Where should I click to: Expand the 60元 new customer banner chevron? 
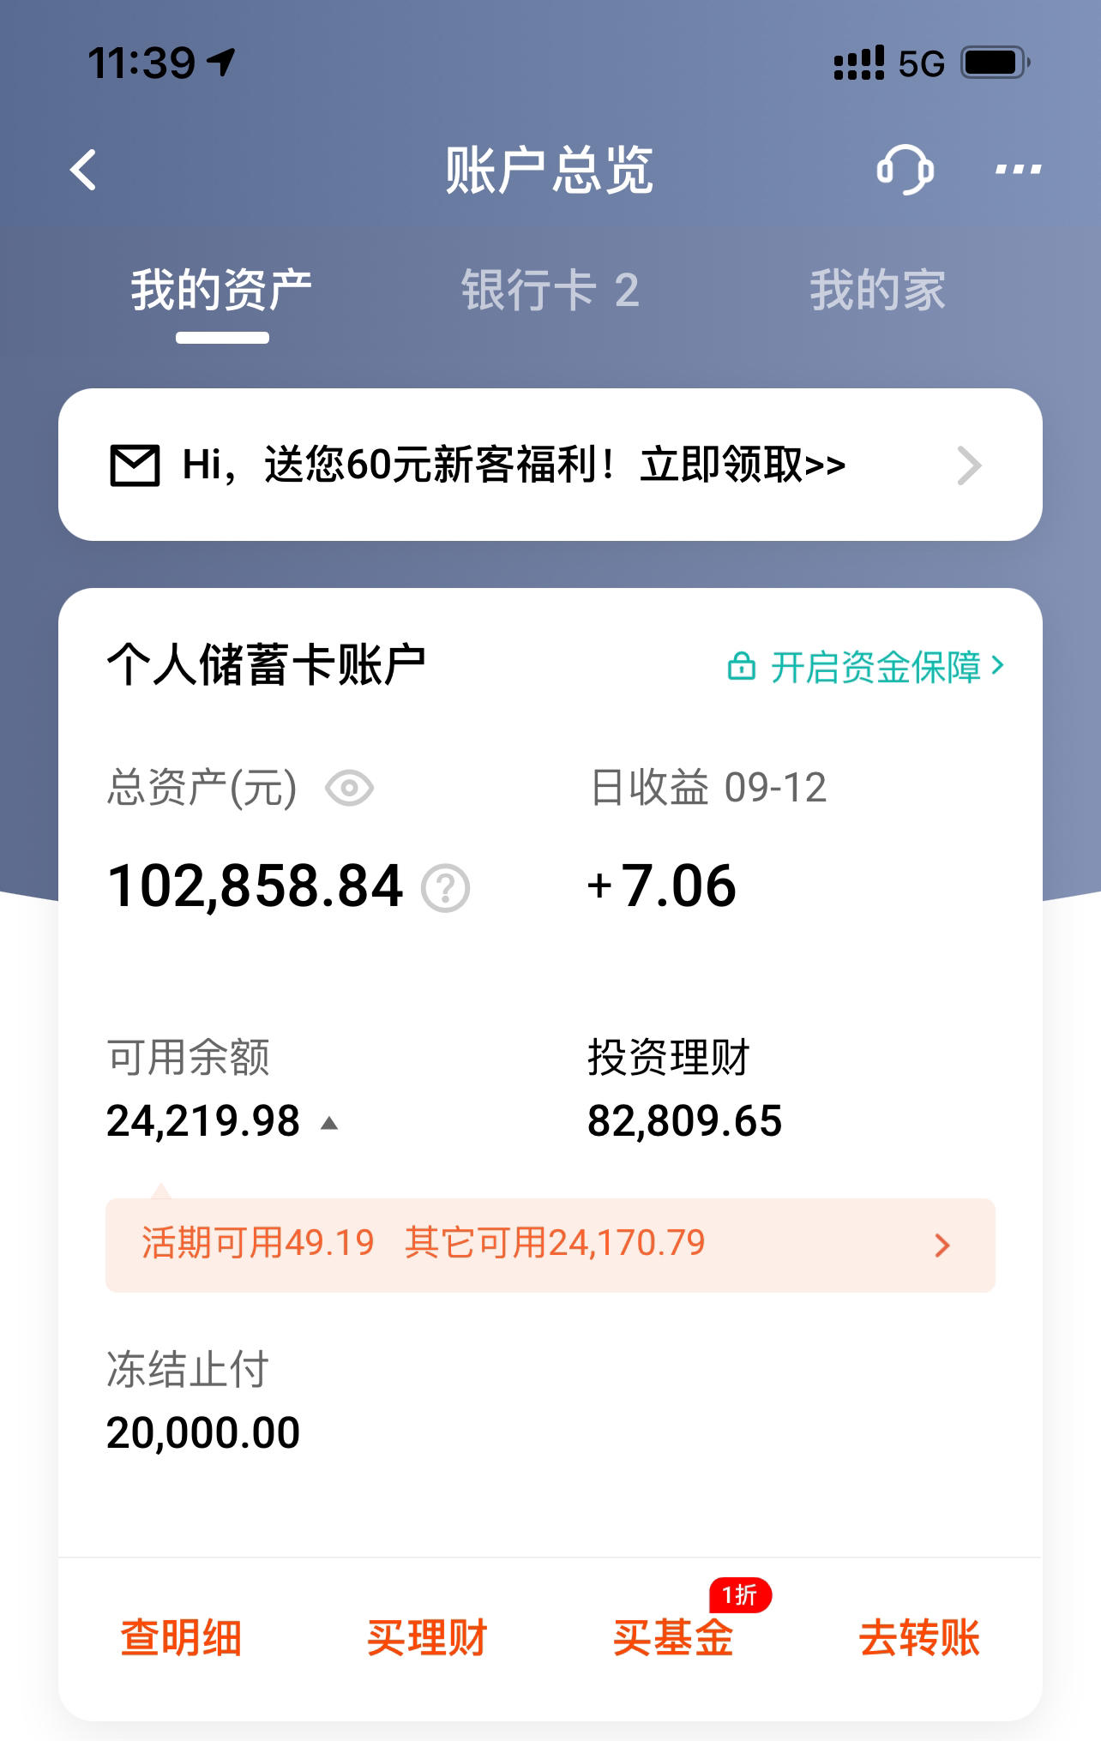click(x=969, y=465)
